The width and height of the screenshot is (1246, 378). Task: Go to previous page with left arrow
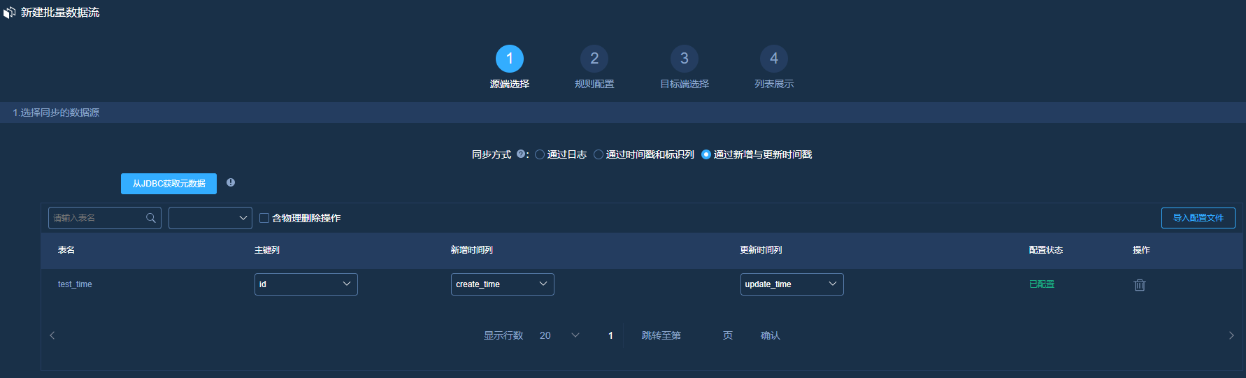(52, 335)
